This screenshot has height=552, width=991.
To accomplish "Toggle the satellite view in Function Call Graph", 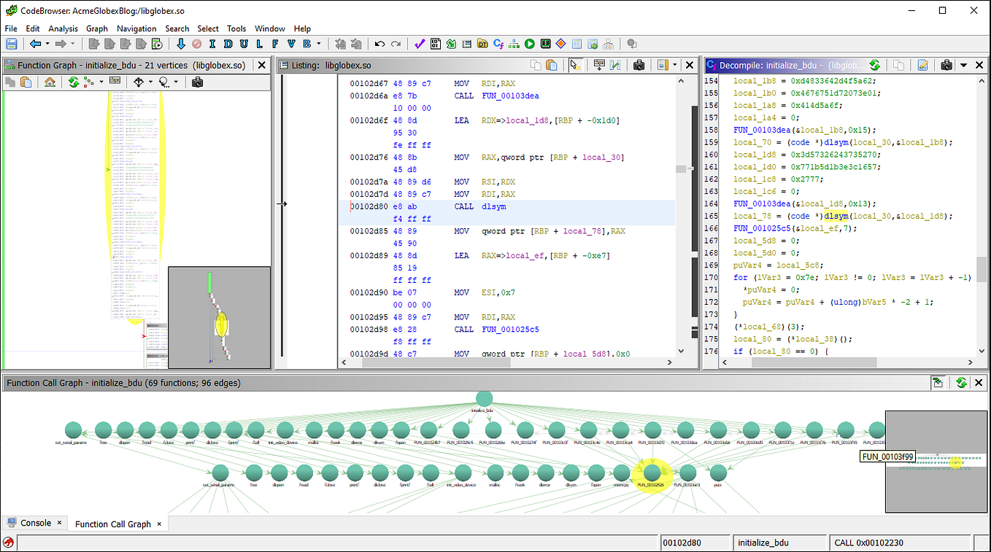I will (x=938, y=382).
